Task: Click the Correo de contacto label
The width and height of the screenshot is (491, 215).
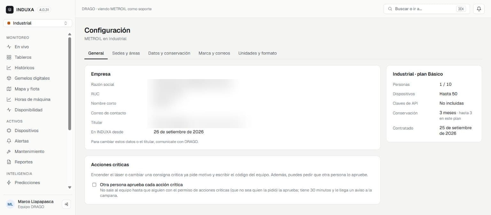Action: (108, 113)
